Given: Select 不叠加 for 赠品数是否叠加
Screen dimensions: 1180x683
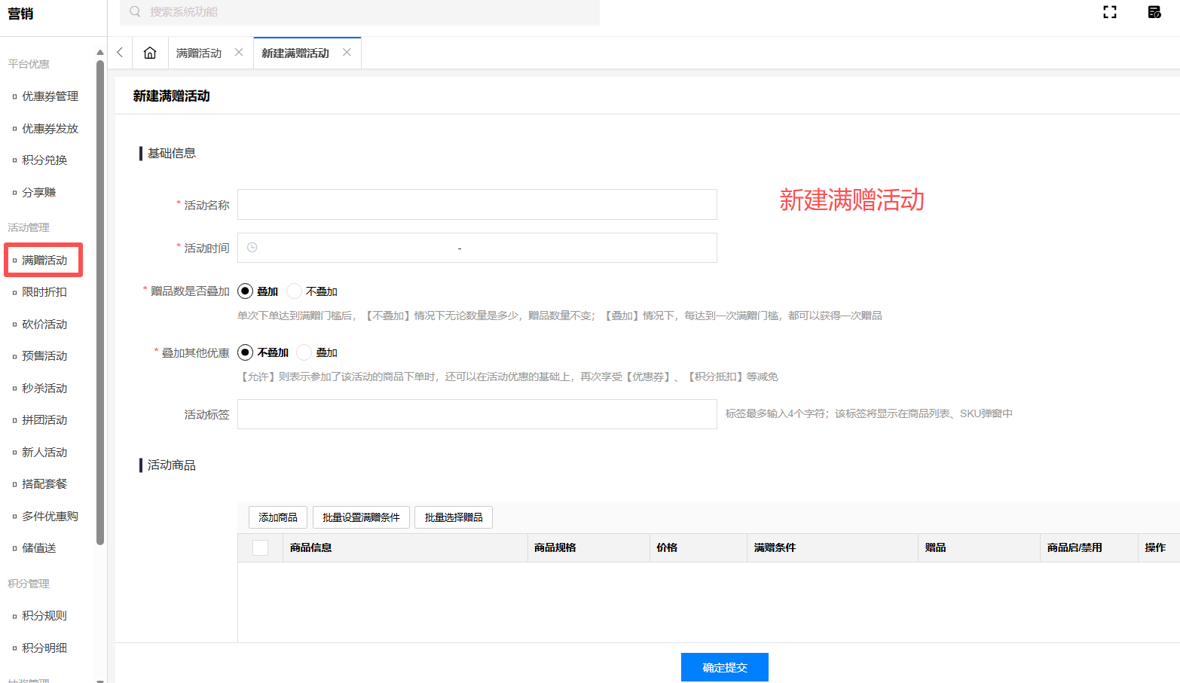Looking at the screenshot, I should [x=312, y=291].
